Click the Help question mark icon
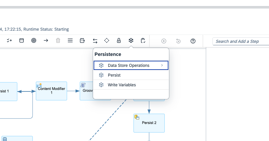The width and height of the screenshot is (269, 141). [x=193, y=41]
